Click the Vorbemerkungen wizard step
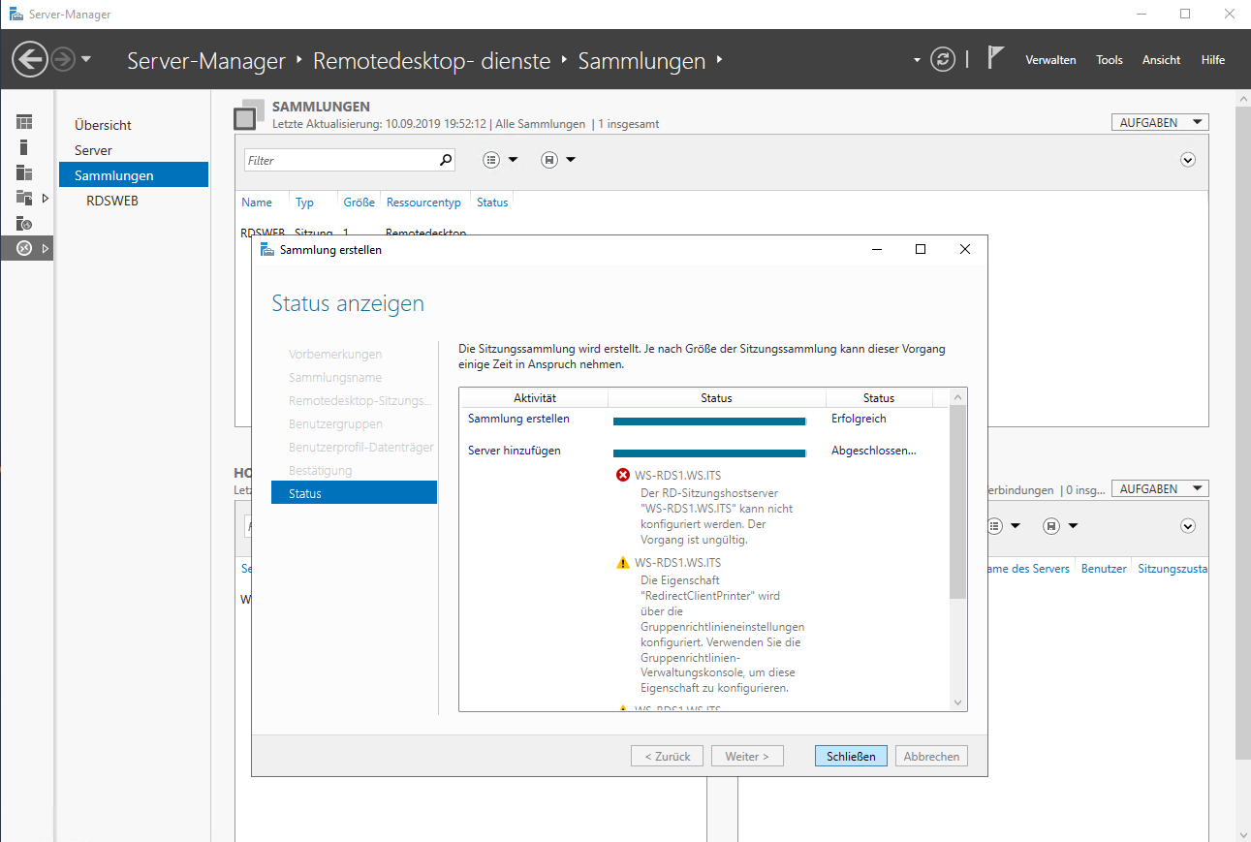Viewport: 1251px width, 842px height. (335, 354)
